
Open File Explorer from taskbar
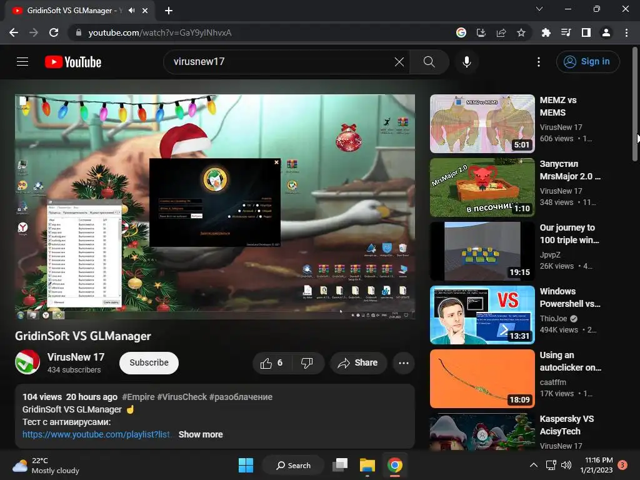coord(367,465)
